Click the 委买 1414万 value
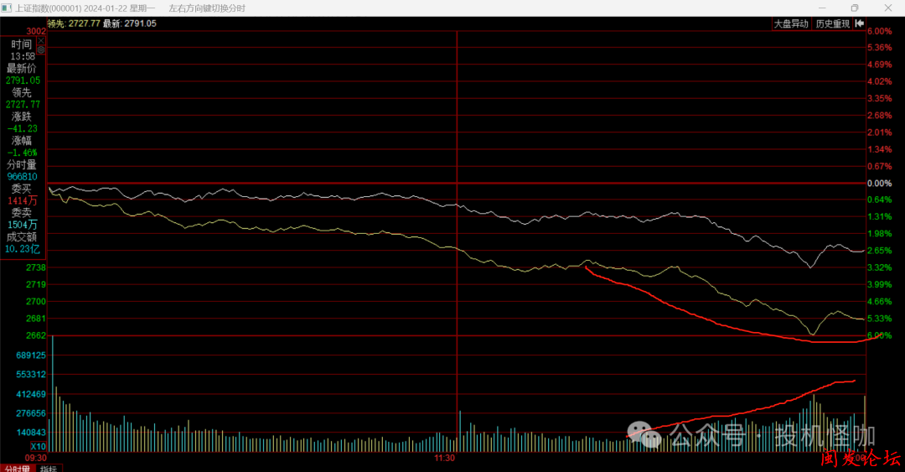 tap(23, 200)
